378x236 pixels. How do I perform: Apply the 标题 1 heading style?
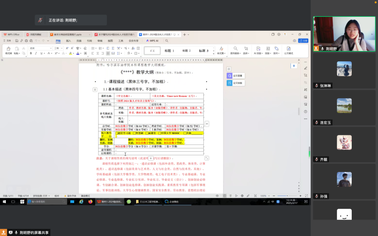169,51
